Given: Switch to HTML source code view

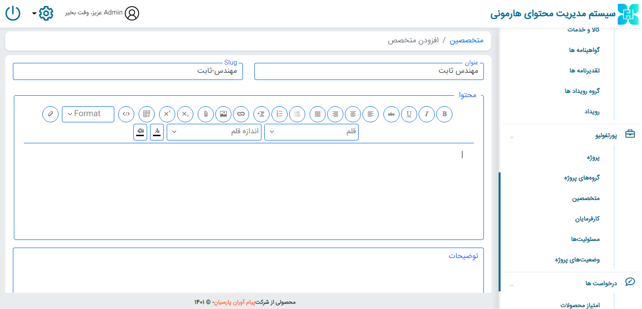Looking at the screenshot, I should coord(126,114).
